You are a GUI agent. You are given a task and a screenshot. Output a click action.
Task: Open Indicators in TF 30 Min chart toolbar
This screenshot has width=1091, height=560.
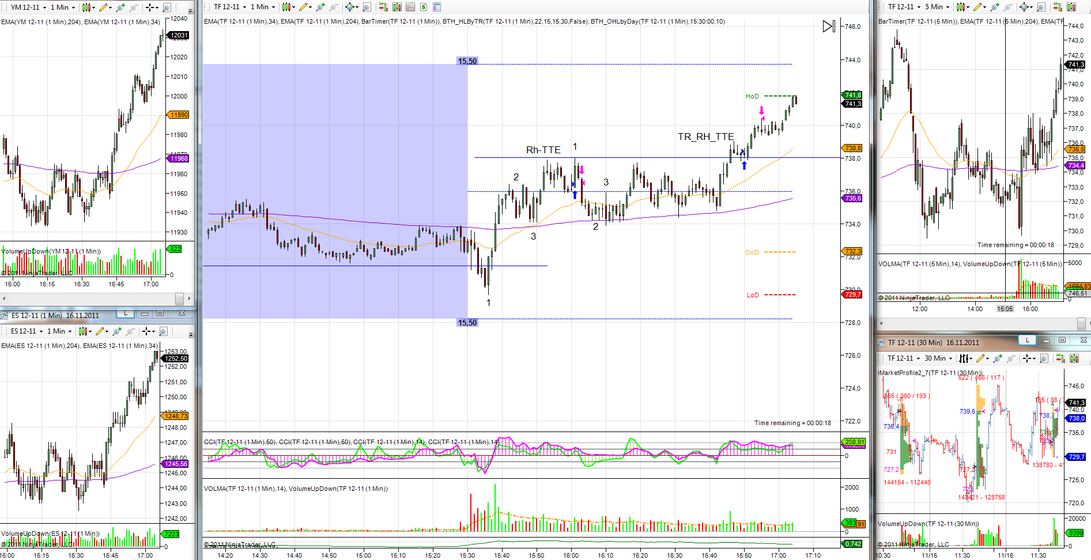tap(1074, 358)
